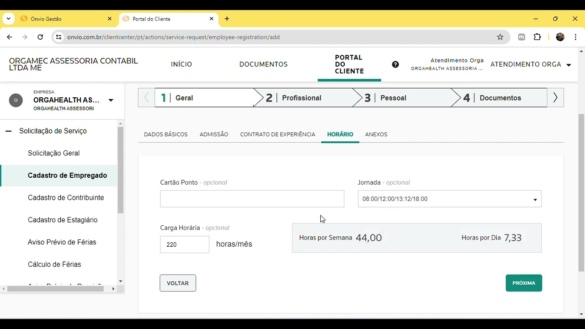Switch to the DADOS BÁSICOS tab
Screen dimensions: 585x329
coord(165,134)
